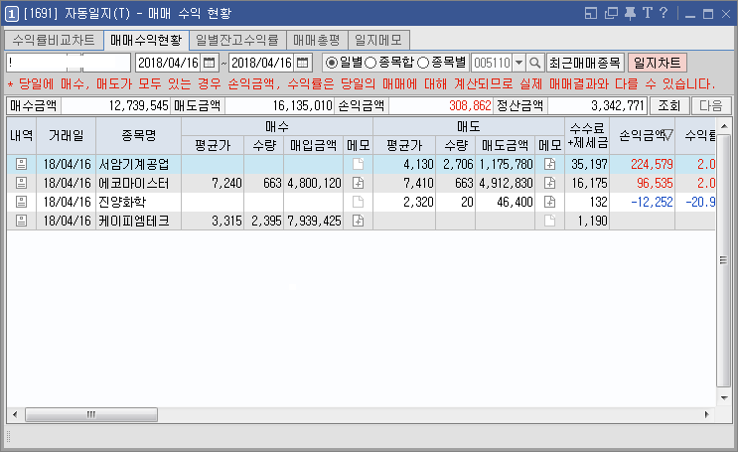738x452 pixels.
Task: Click the 다음 next button
Action: 711,105
